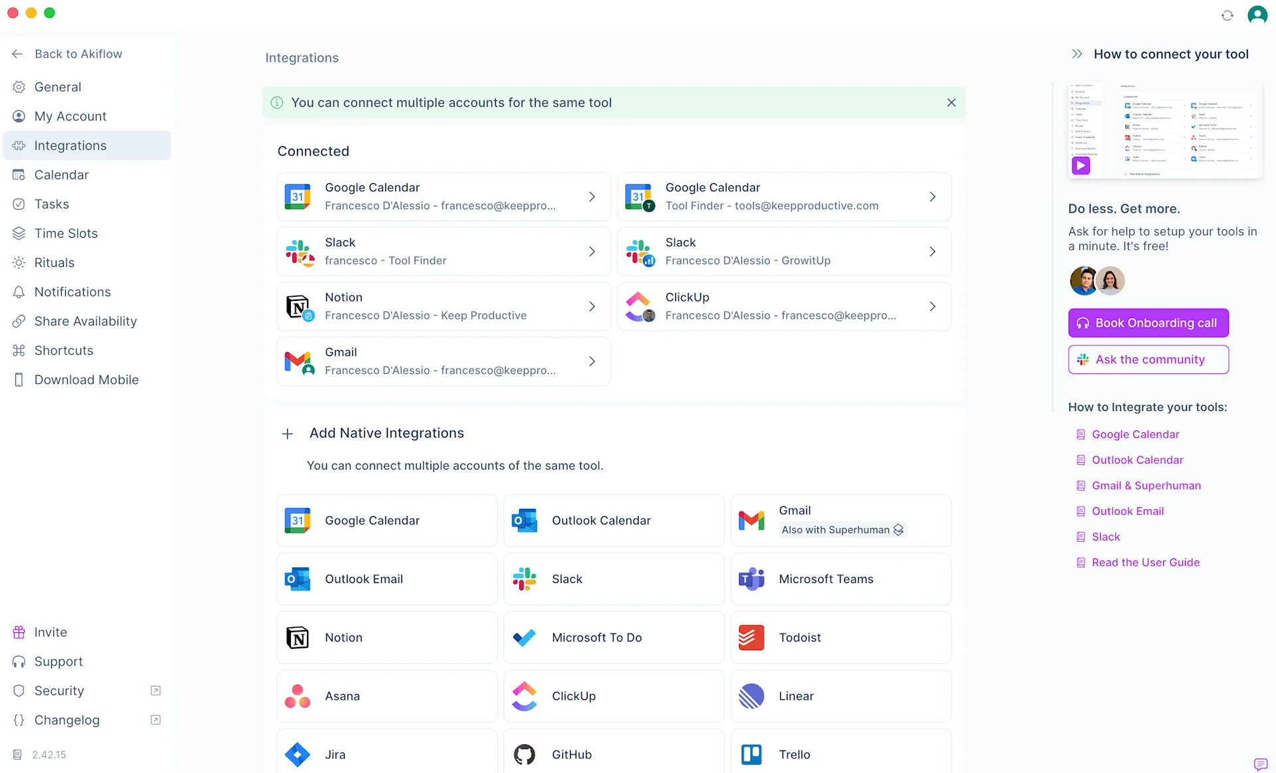Click the sync refresh icon in the top bar
Viewport: 1276px width, 773px height.
click(x=1227, y=15)
